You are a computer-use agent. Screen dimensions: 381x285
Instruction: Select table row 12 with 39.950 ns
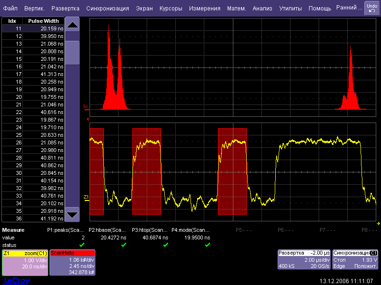(x=33, y=36)
